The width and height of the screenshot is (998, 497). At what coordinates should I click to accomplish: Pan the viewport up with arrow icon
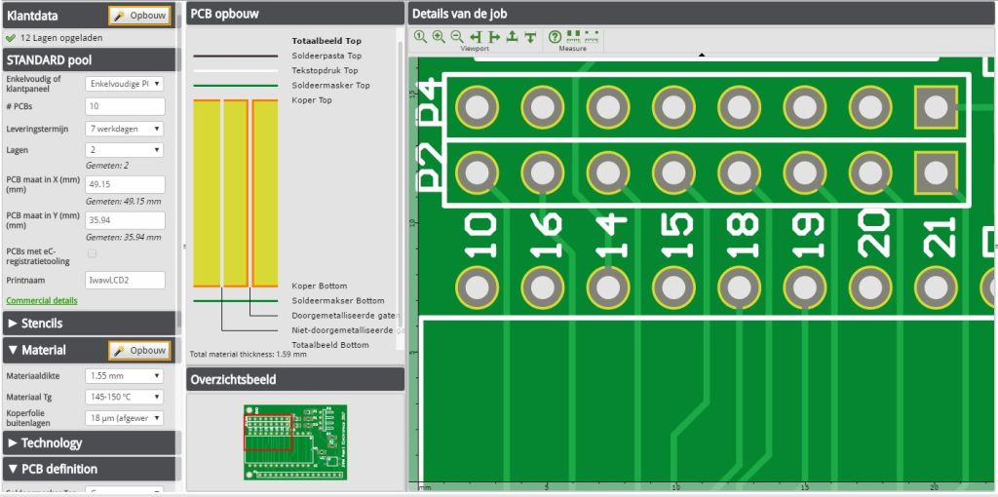coord(512,37)
